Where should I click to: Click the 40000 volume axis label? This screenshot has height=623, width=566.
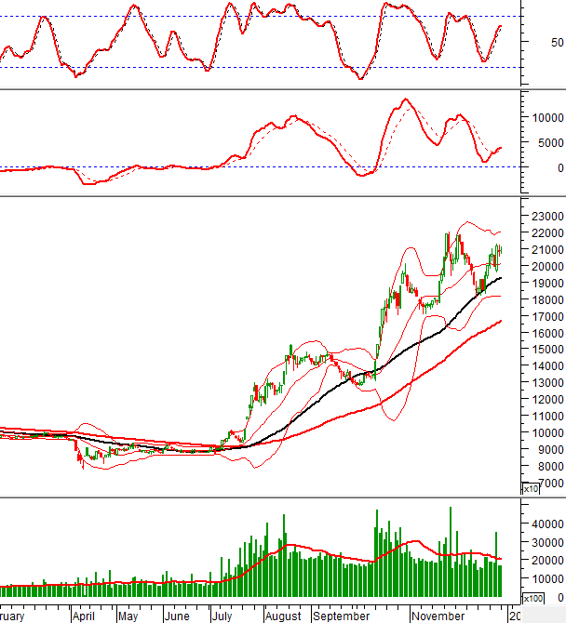pyautogui.click(x=545, y=524)
